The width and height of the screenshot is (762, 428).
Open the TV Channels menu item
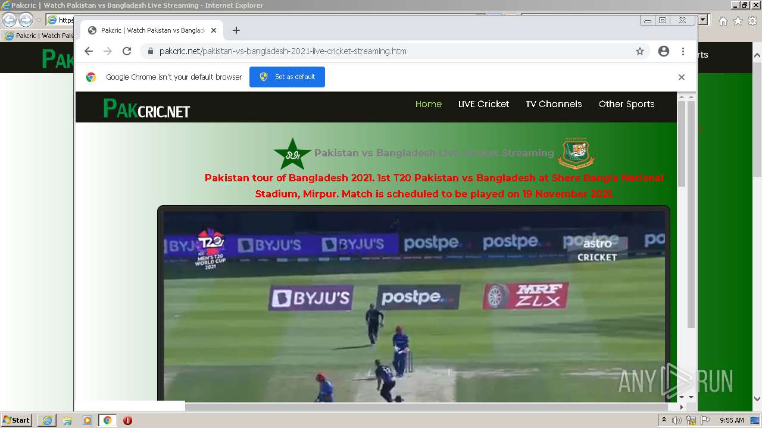[554, 104]
